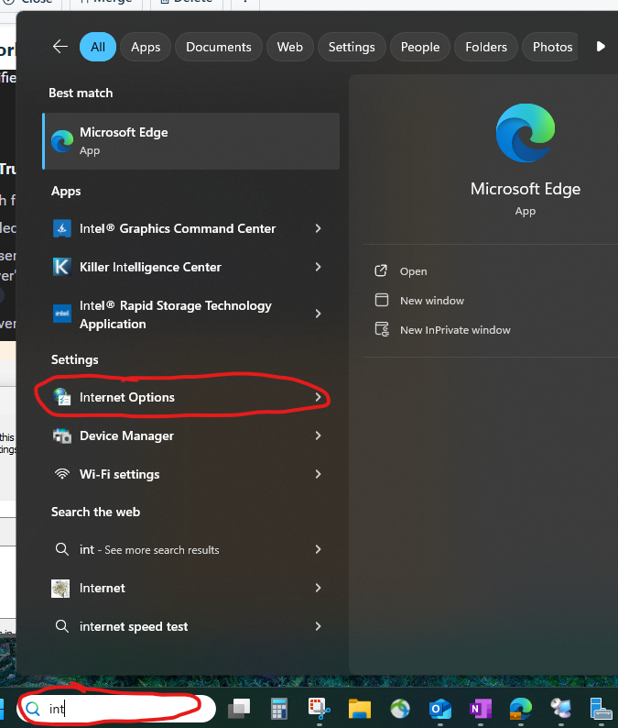Viewport: 618px width, 728px height.
Task: Expand 'int' web search chevron
Action: (318, 550)
